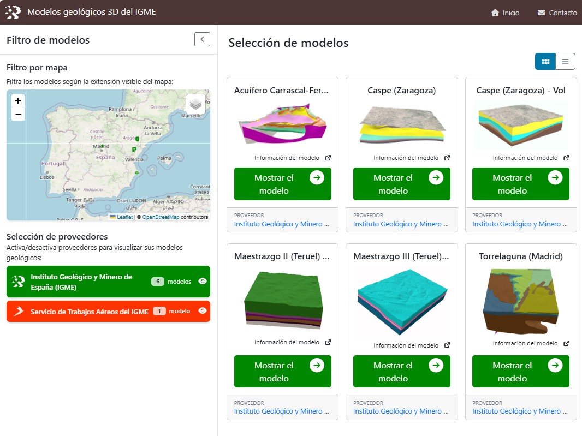Show the Acuífero Carrascal-Fer model
This screenshot has width=582, height=436.
[282, 184]
